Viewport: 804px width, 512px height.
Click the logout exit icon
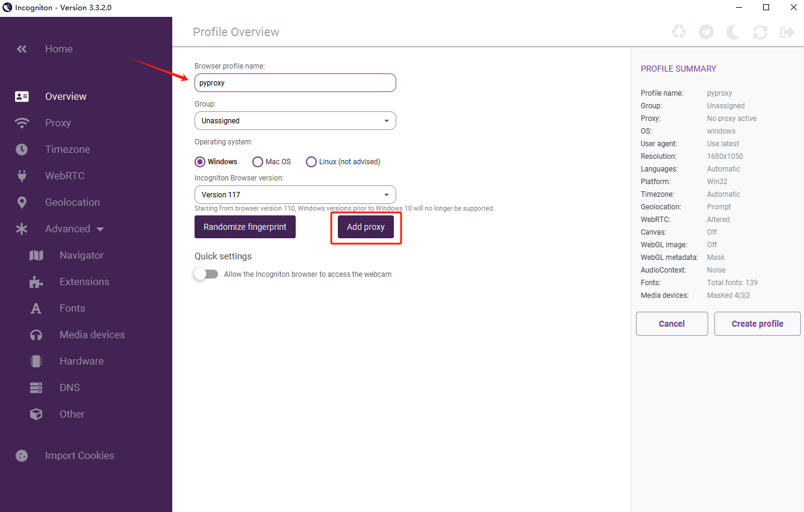pyautogui.click(x=787, y=32)
